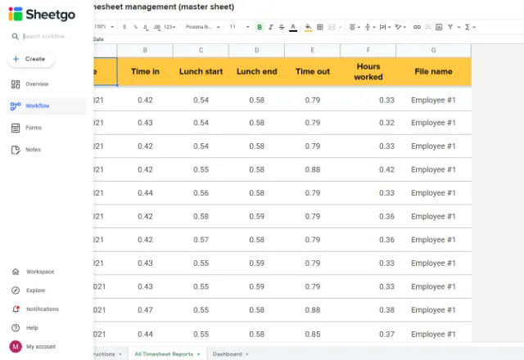Click the Create button
Viewport: 524px width, 360px height.
coord(30,59)
